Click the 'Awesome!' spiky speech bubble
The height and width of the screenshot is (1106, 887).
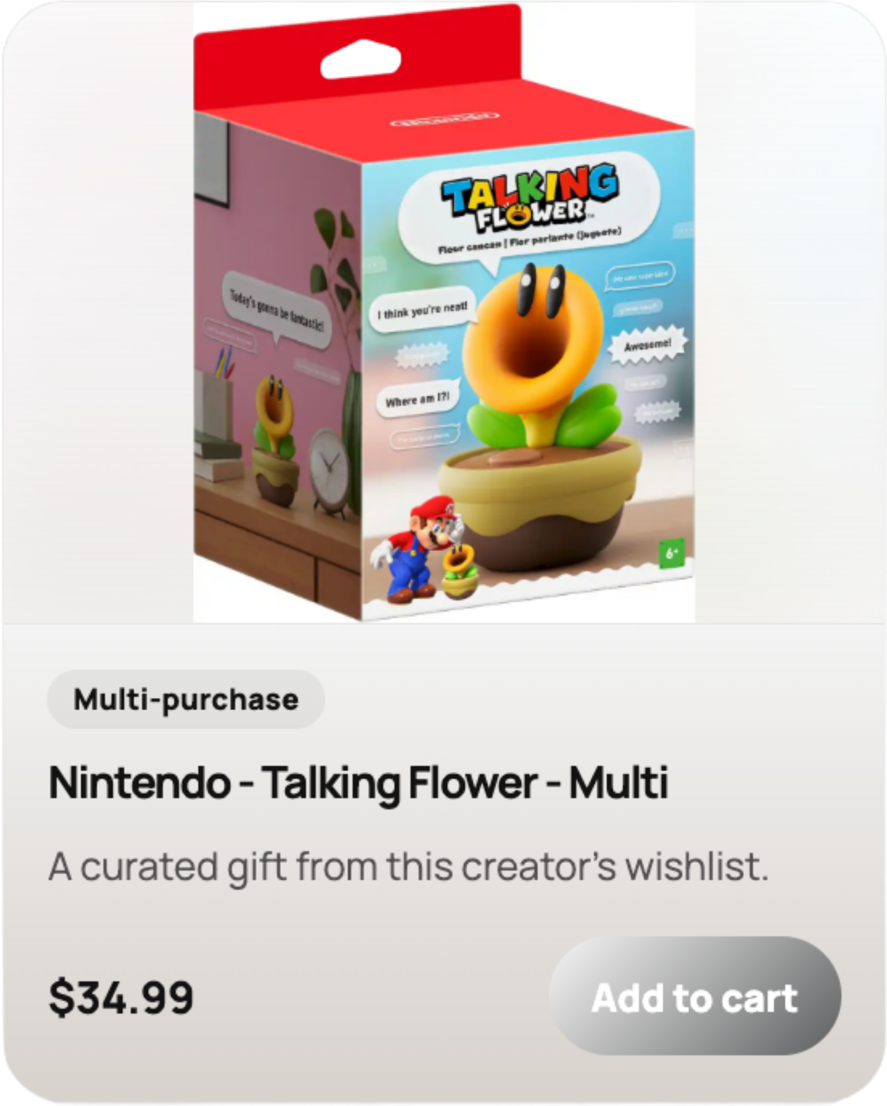tap(648, 344)
